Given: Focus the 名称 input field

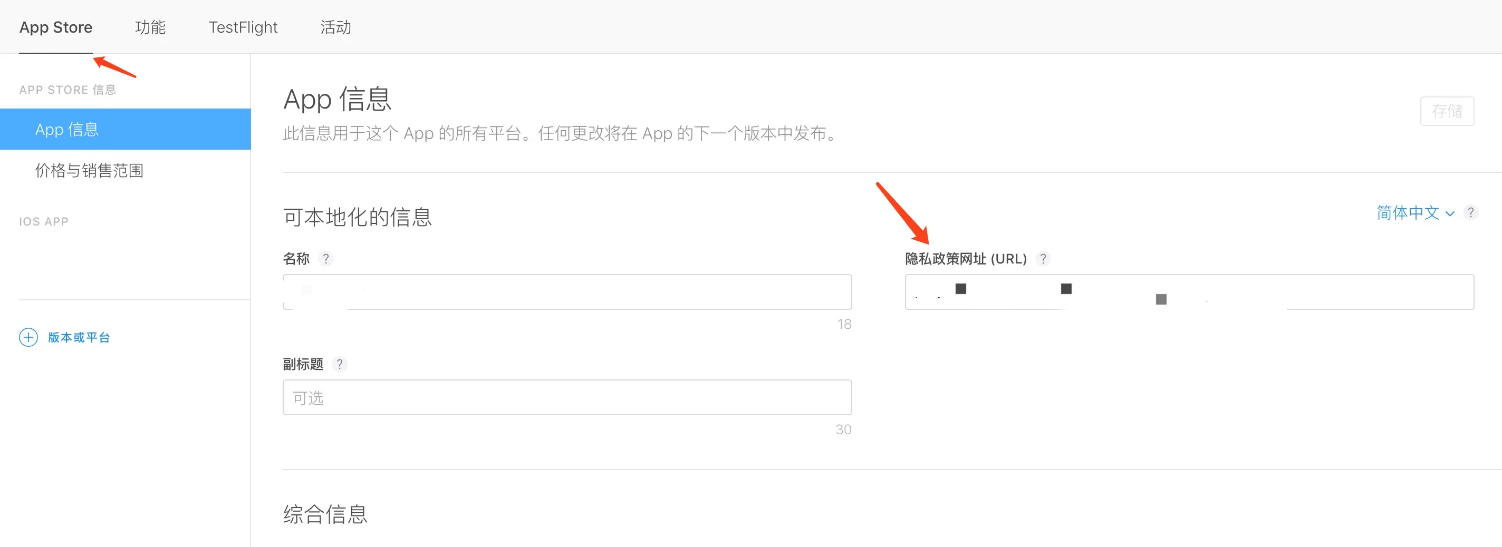Looking at the screenshot, I should click(x=567, y=292).
